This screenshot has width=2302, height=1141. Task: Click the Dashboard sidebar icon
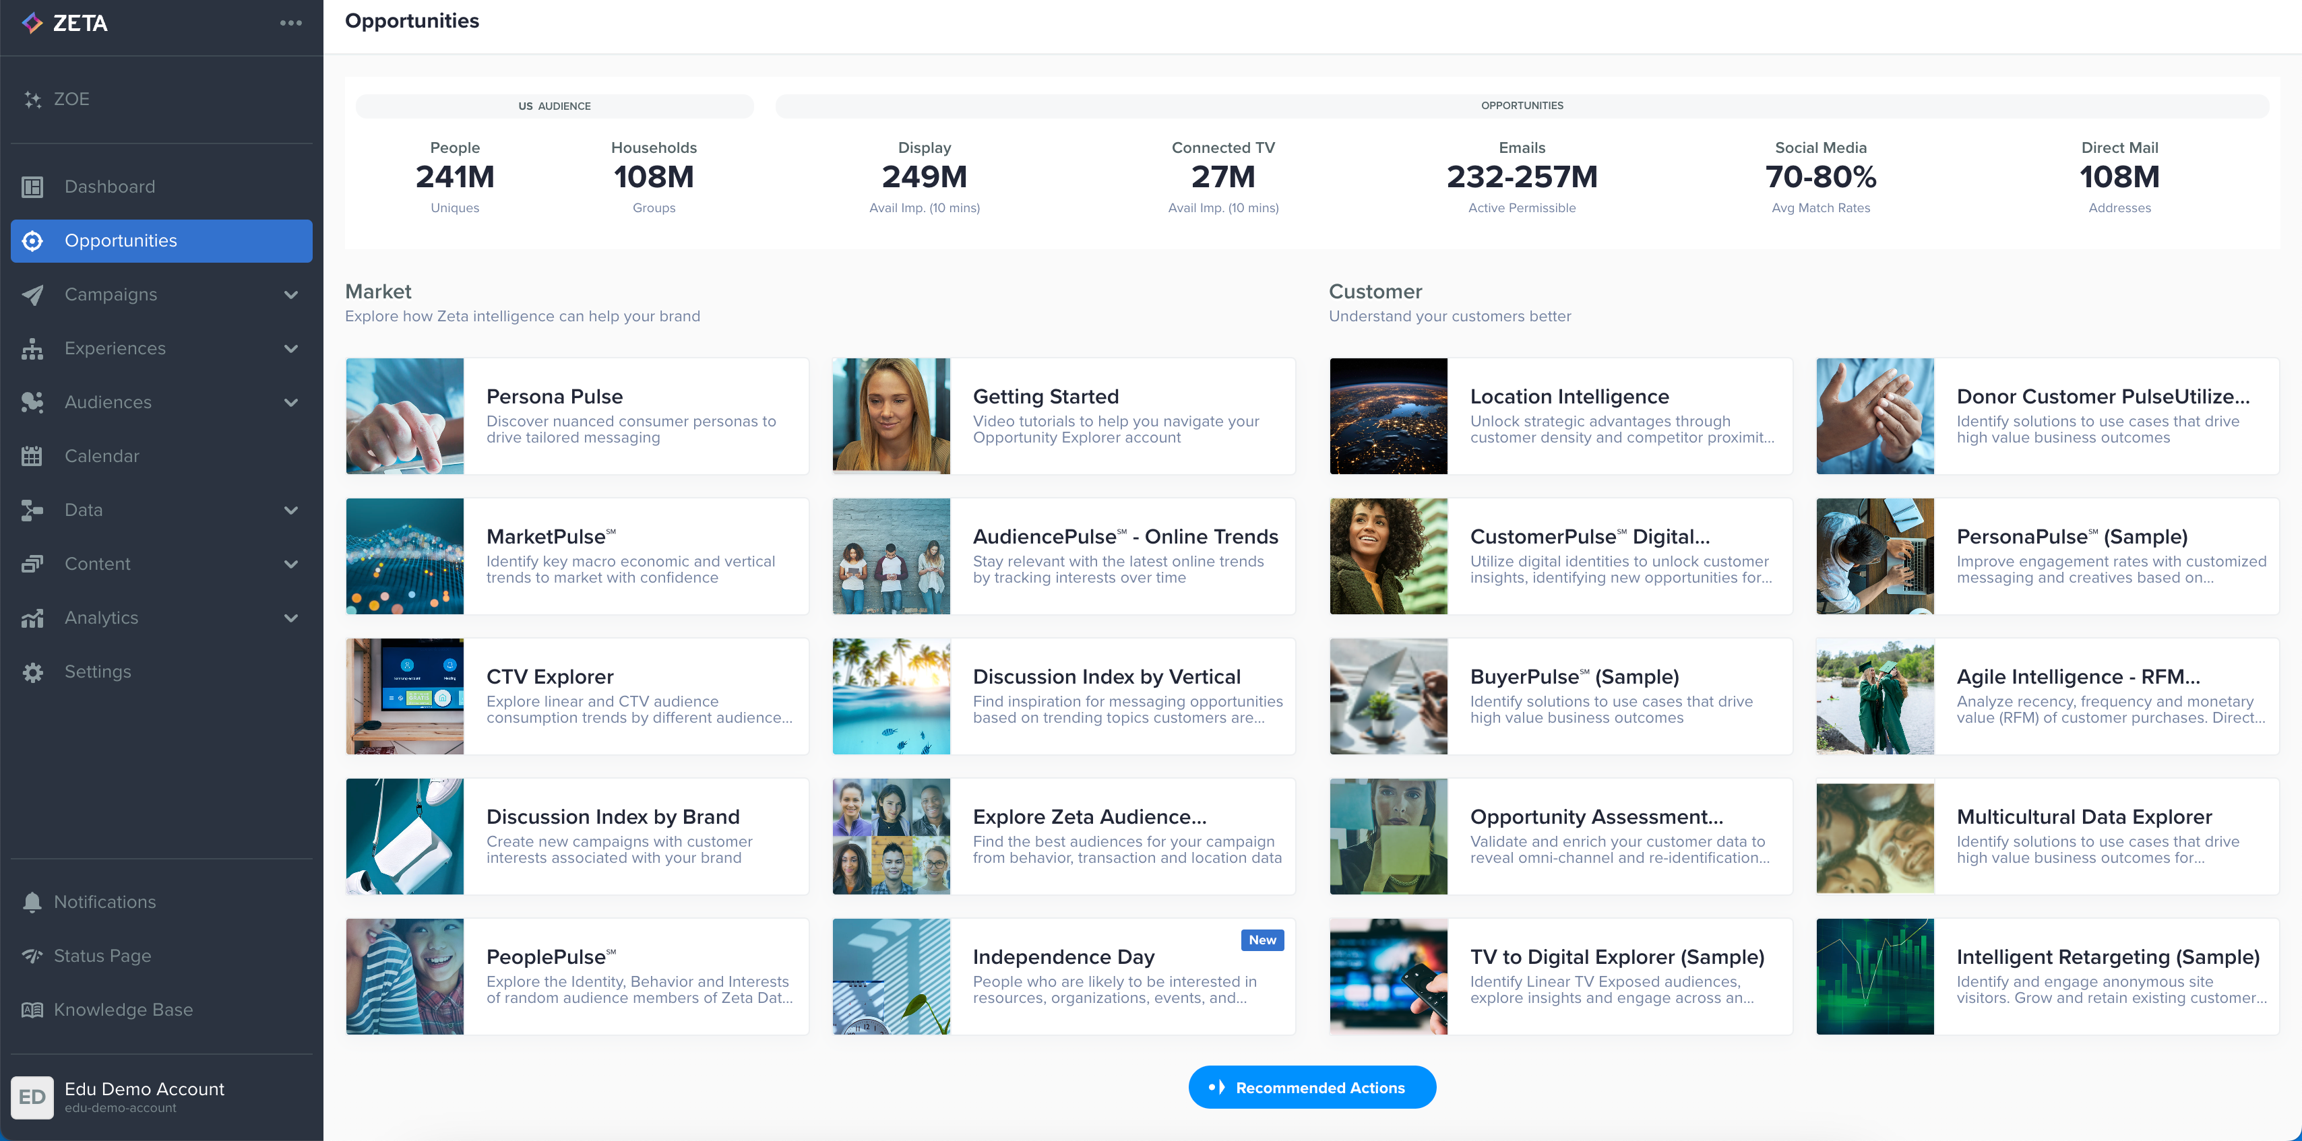32,187
